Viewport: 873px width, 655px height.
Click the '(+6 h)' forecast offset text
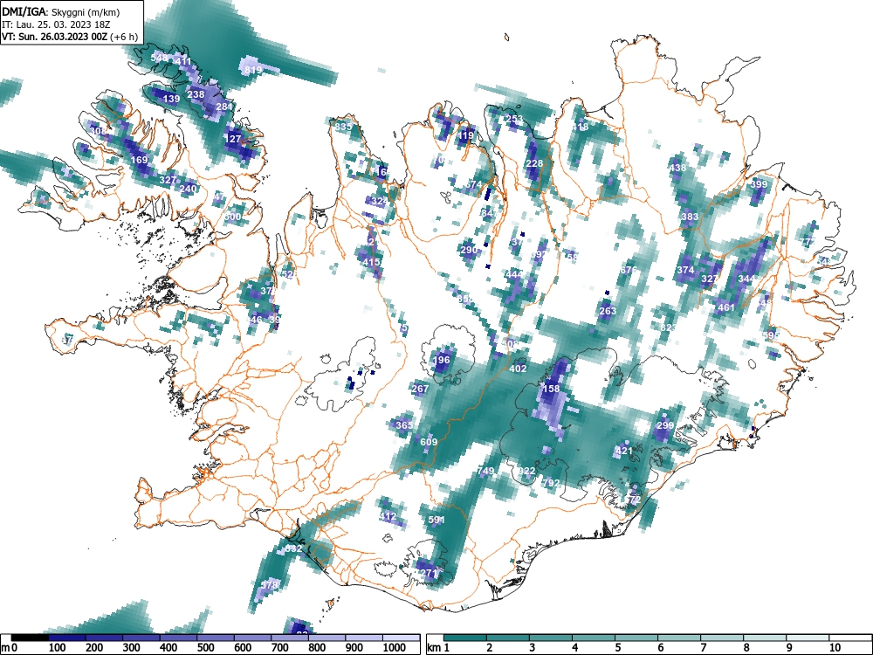click(x=124, y=37)
